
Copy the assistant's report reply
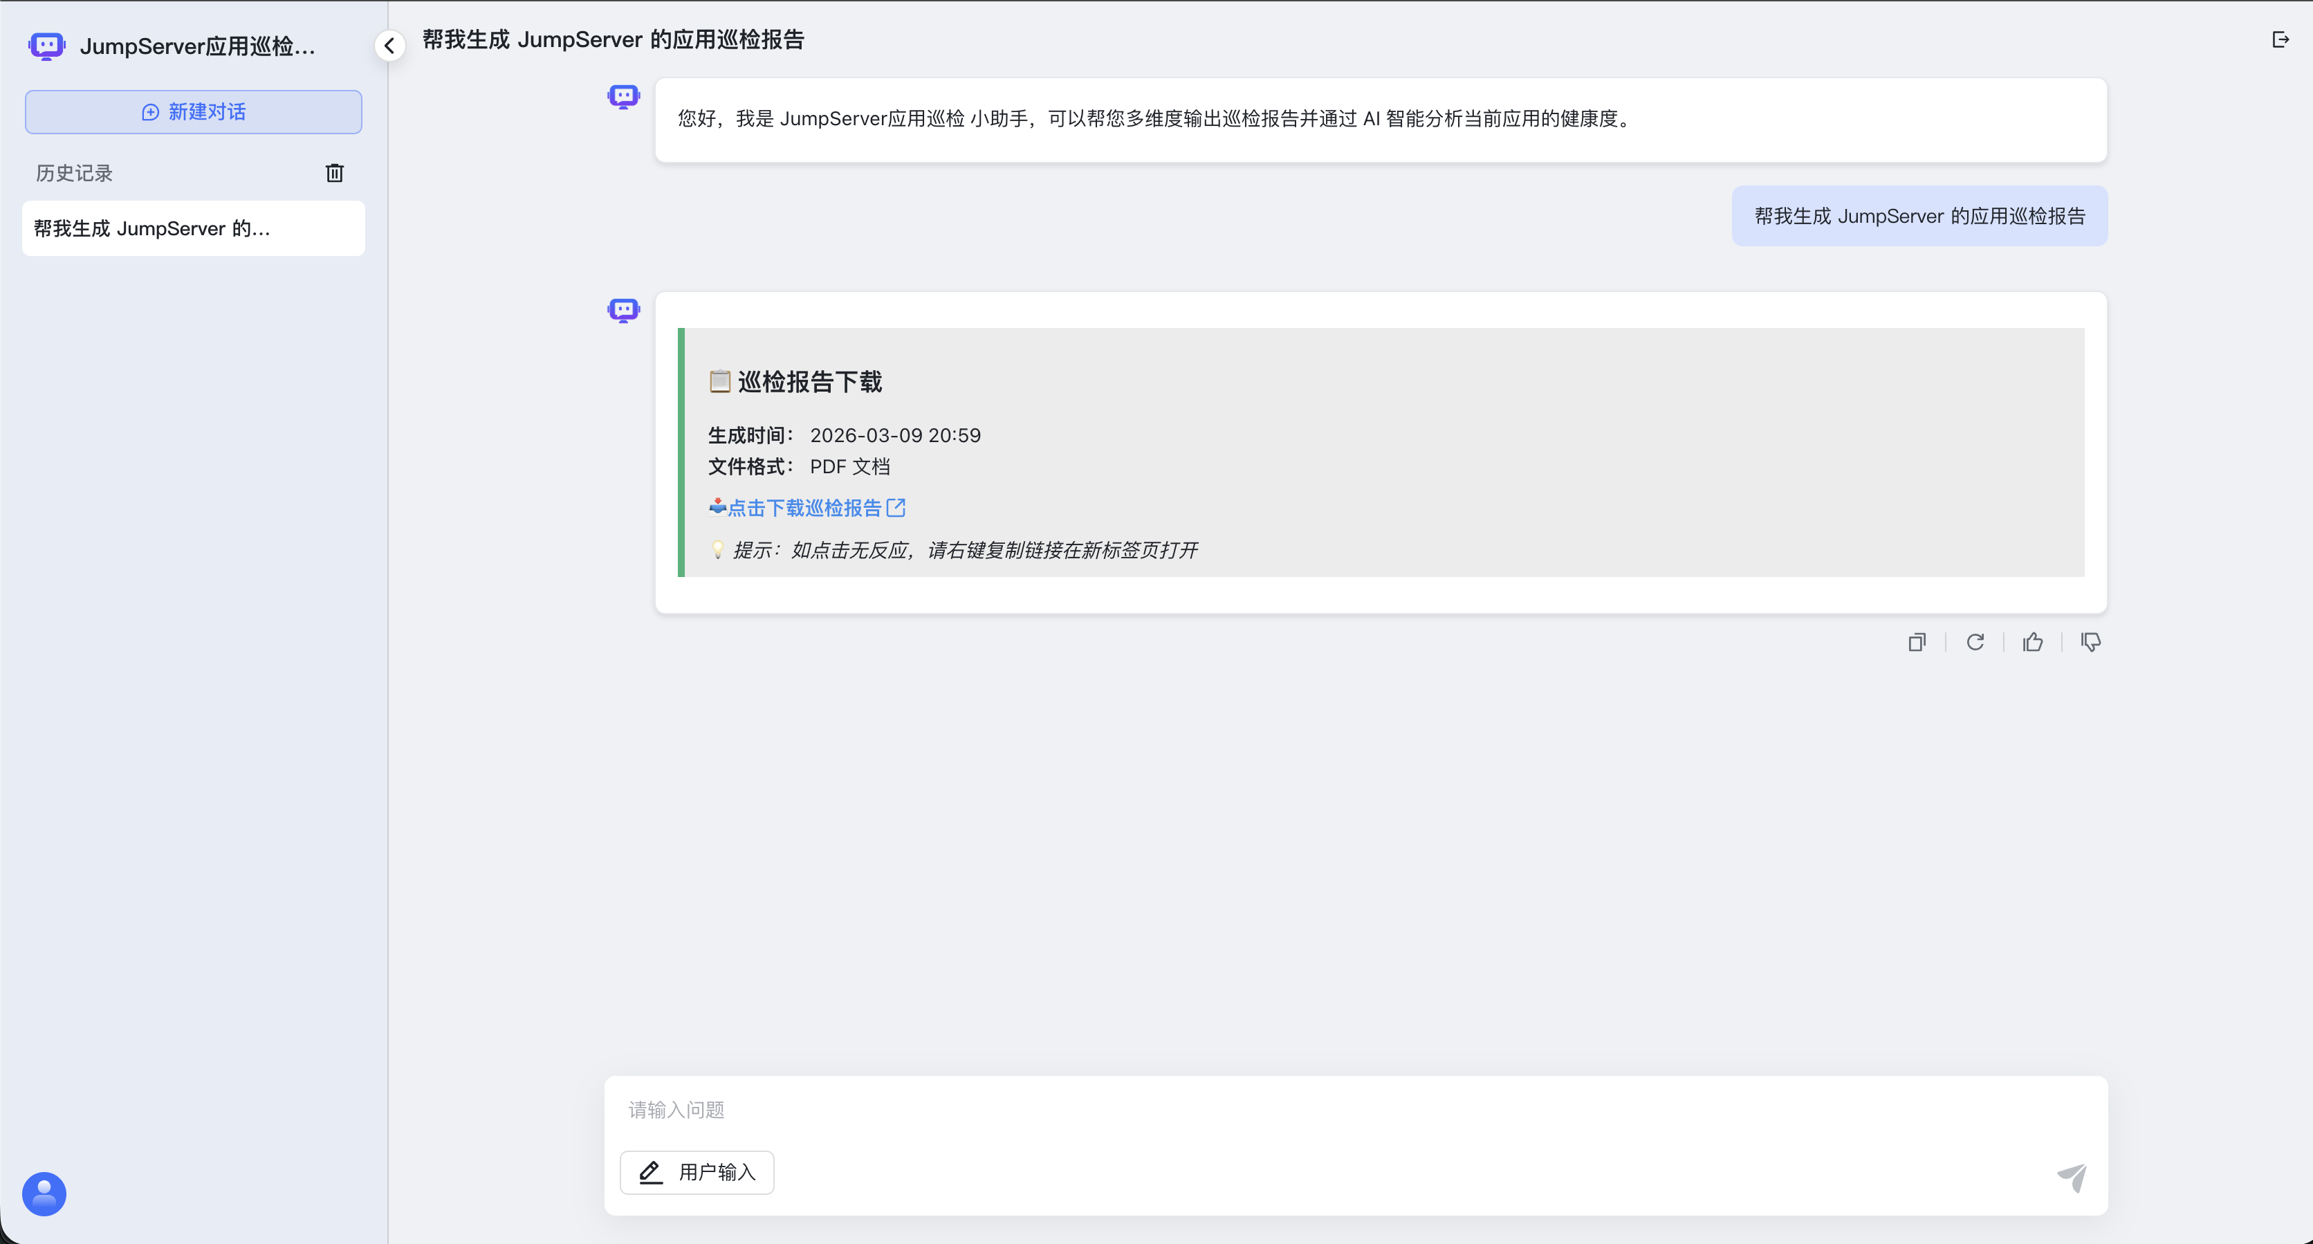click(1917, 641)
